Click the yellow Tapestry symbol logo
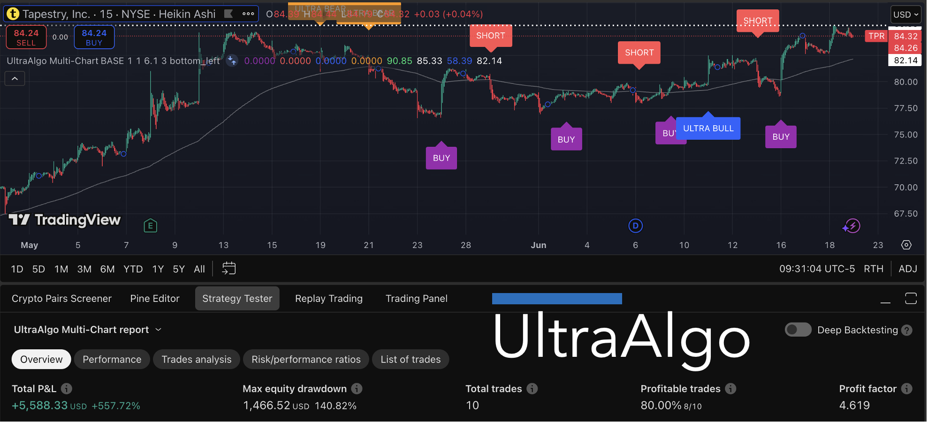This screenshot has width=928, height=422. (x=13, y=14)
